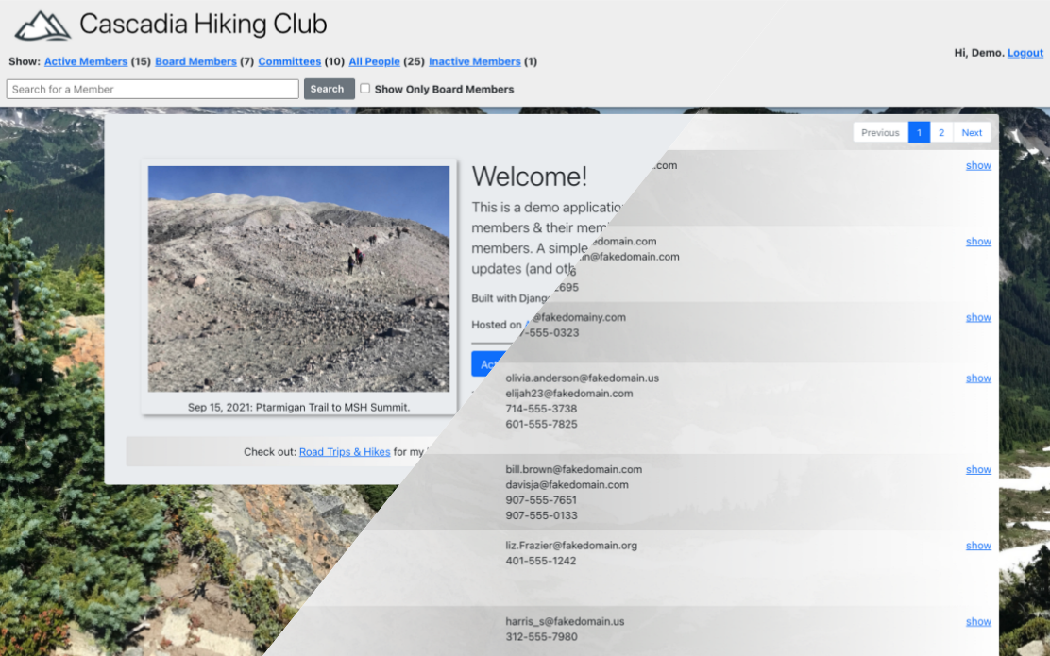1050x656 pixels.
Task: Click phone number 907-555-7651
Action: (541, 500)
